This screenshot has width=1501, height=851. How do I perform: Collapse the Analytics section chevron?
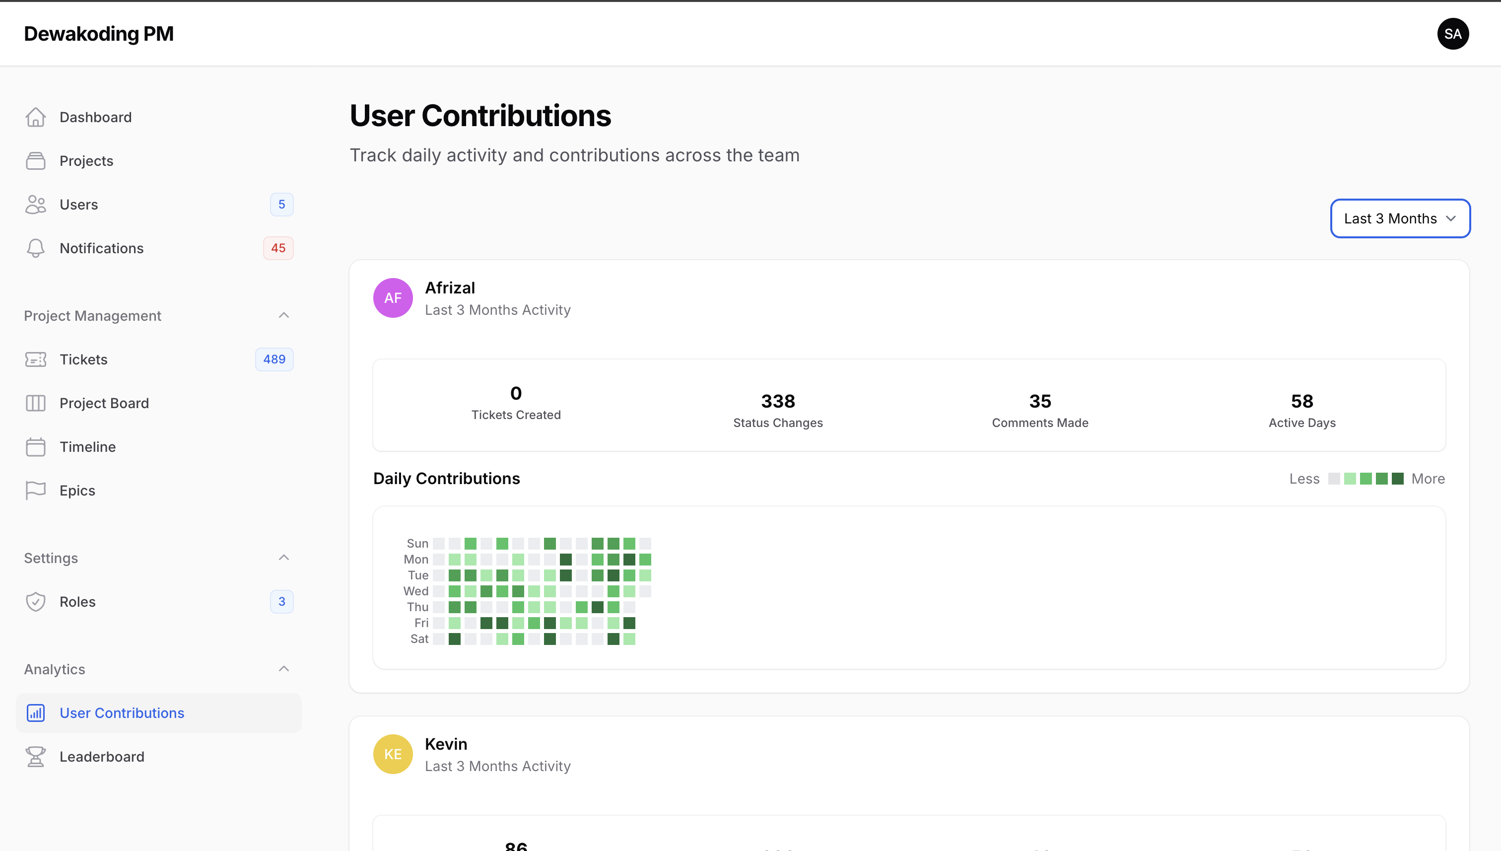[x=284, y=669]
